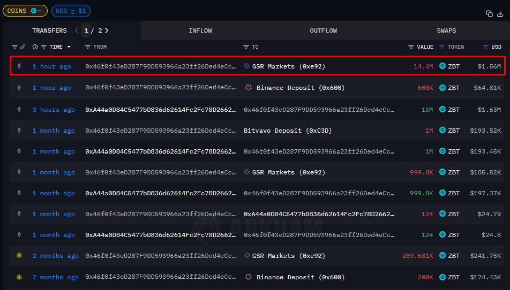Open Binance Deposit (0x600) in the 600K row
Viewport: 510px width, 290px height.
[x=301, y=88]
